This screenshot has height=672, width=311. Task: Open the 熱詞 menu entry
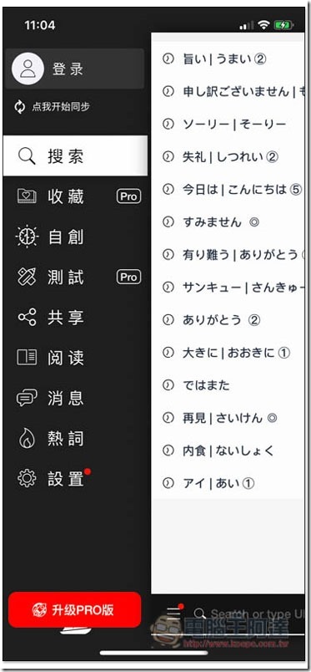point(75,439)
